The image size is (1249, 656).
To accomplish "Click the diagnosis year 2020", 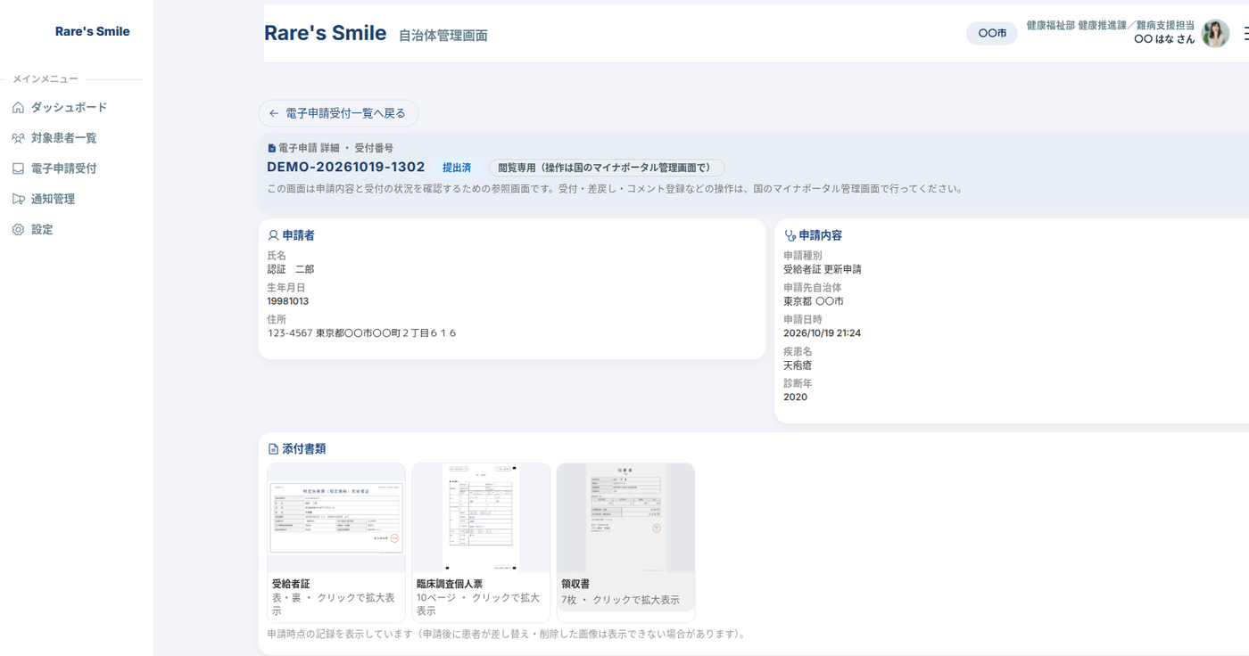I will tap(796, 398).
